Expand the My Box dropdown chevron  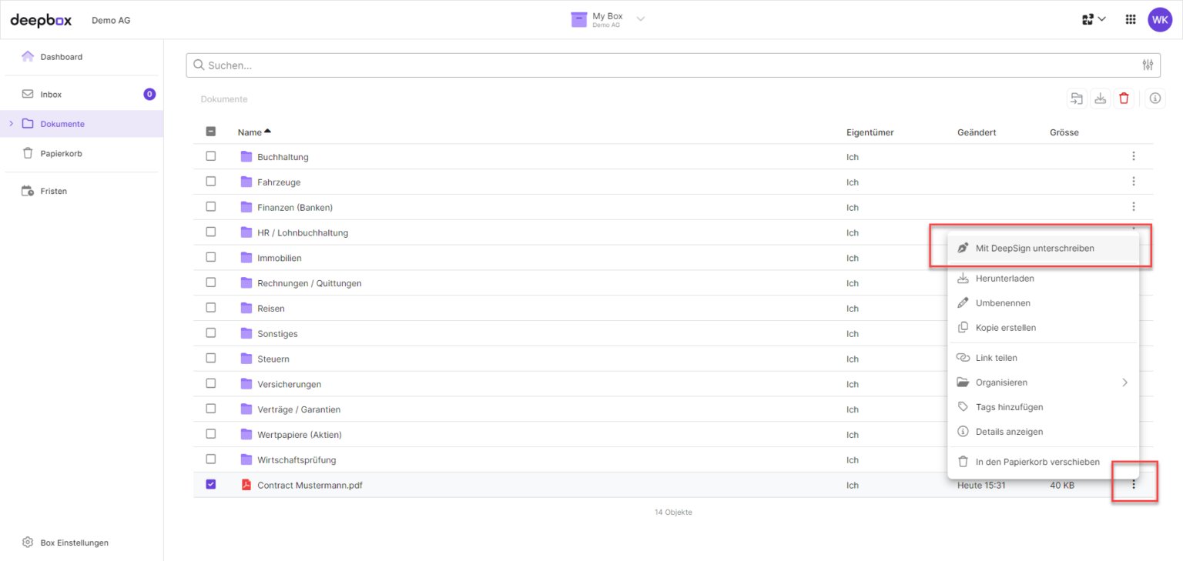pos(640,19)
